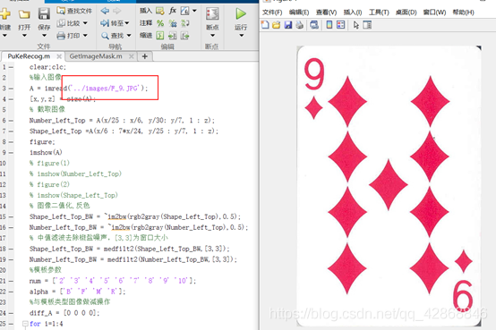The width and height of the screenshot is (496, 330).
Task: Open the 查找 Find dropdown arrow
Action: (x=129, y=36)
